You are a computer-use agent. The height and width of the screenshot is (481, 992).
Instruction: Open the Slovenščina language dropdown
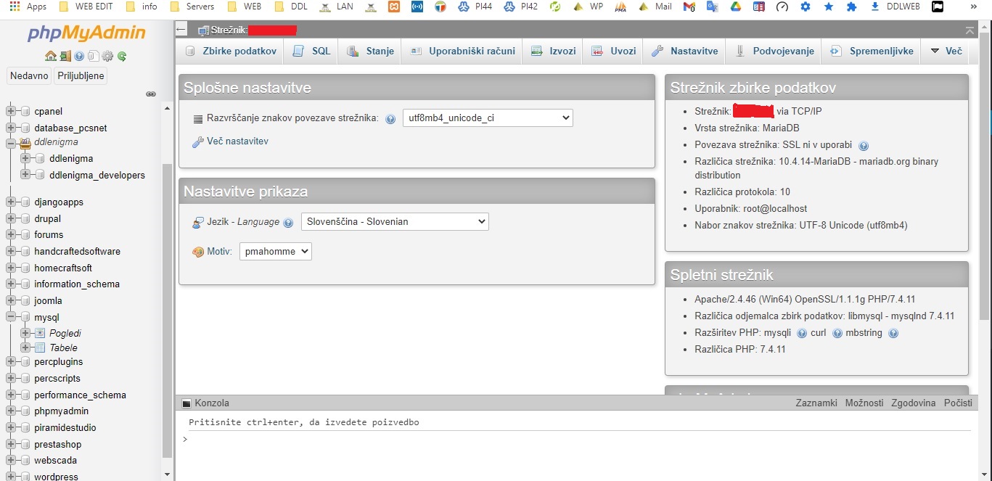[x=395, y=222]
